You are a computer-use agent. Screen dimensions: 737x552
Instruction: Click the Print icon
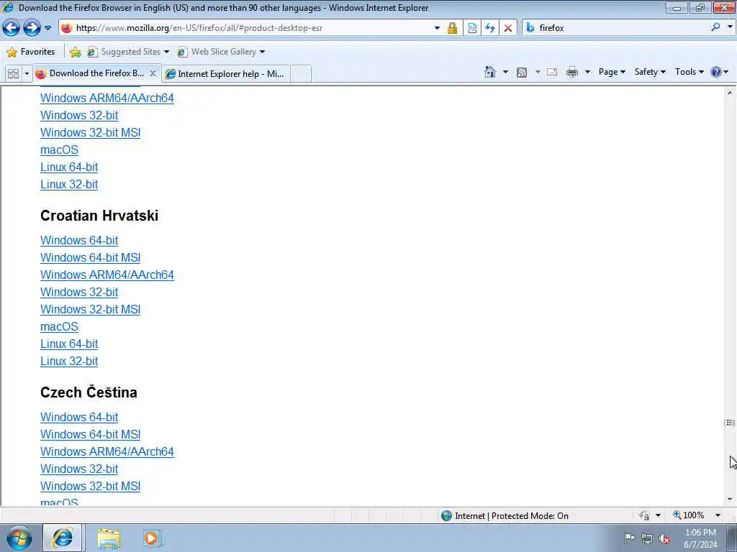(x=572, y=72)
